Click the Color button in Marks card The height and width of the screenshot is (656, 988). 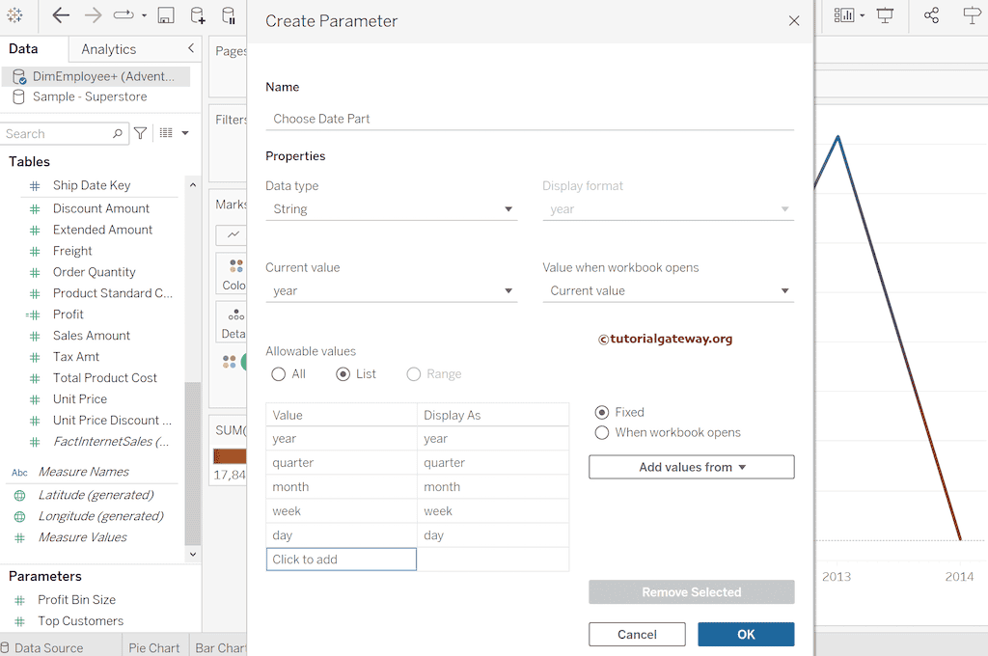pos(233,274)
